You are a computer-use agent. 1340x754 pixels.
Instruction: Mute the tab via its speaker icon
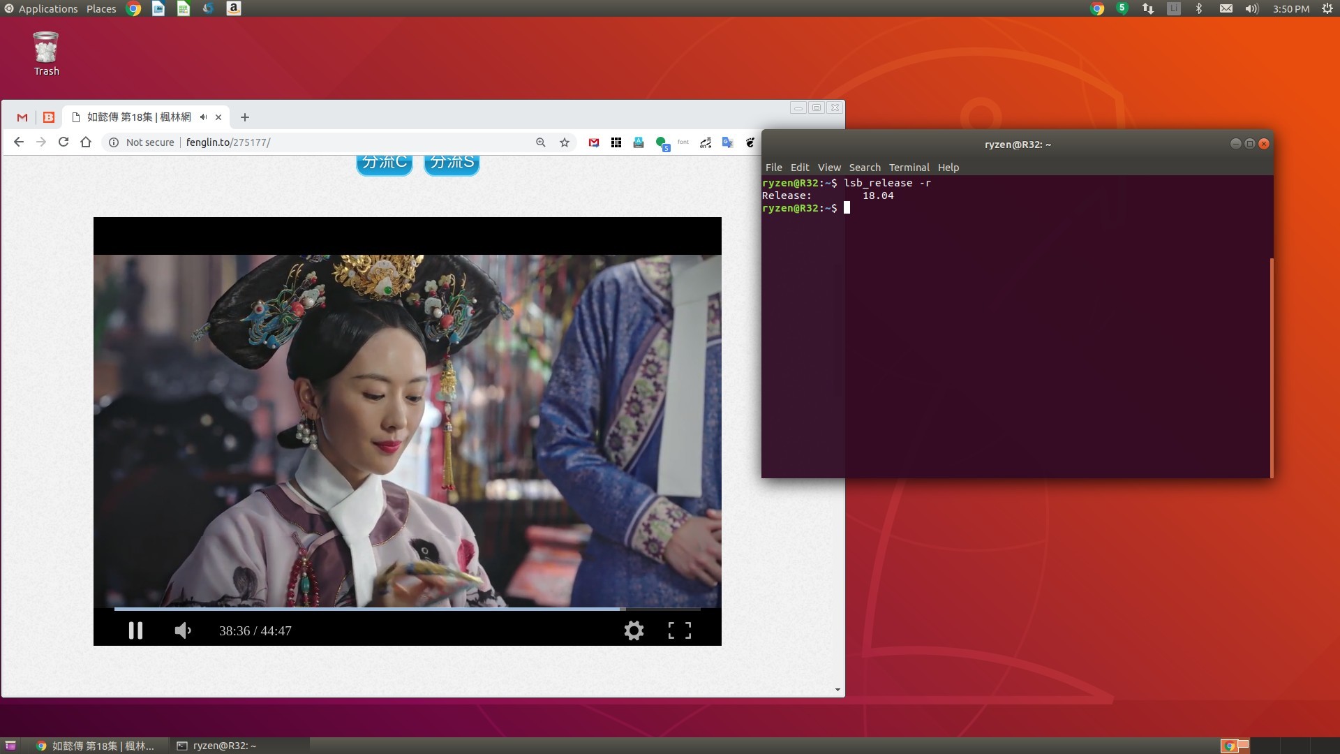click(x=204, y=117)
